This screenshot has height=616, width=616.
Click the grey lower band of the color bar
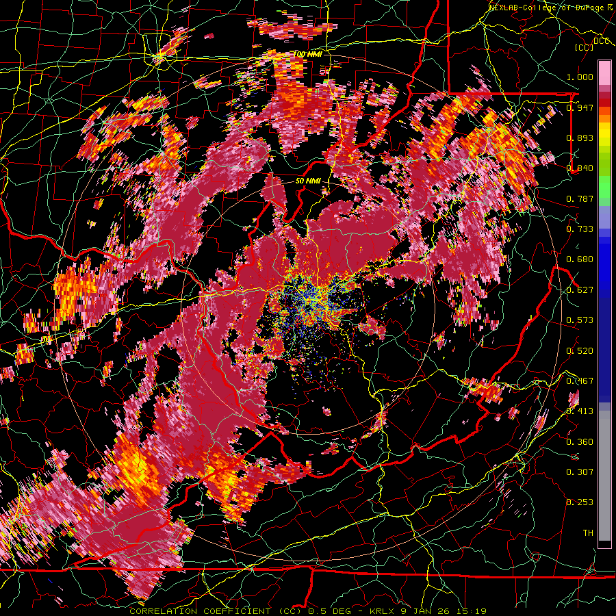(604, 476)
